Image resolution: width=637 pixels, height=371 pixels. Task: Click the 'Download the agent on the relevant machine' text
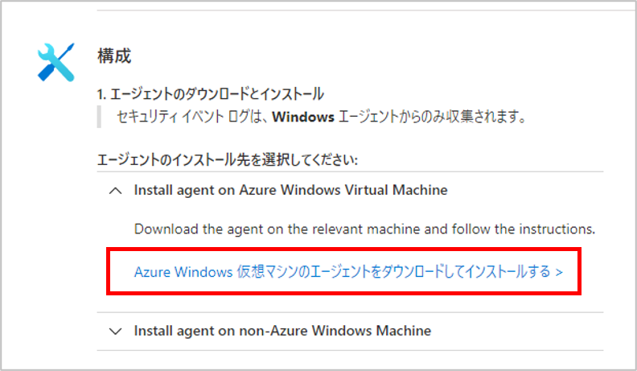coord(364,229)
